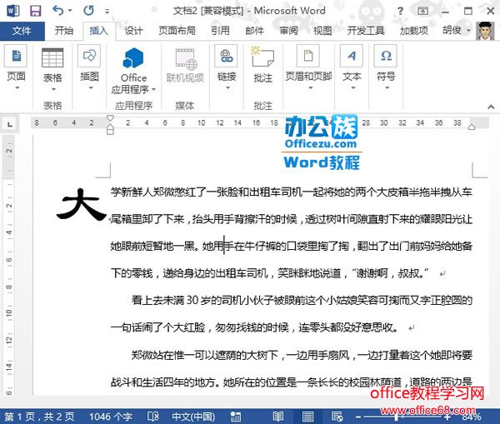500x424 pixels.
Task: Click the tab selector L icon at ruler
Action: [10, 124]
